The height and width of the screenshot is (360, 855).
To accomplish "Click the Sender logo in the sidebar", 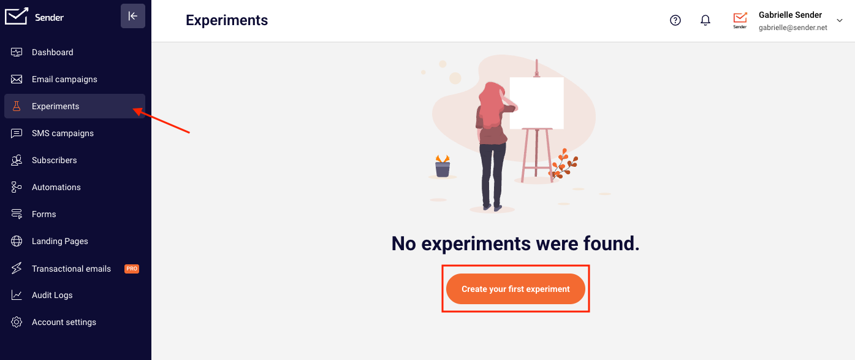I will coord(34,17).
